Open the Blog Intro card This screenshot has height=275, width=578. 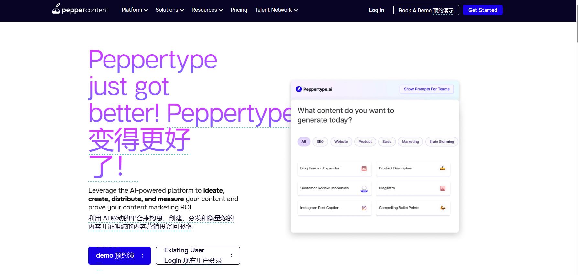coord(413,188)
